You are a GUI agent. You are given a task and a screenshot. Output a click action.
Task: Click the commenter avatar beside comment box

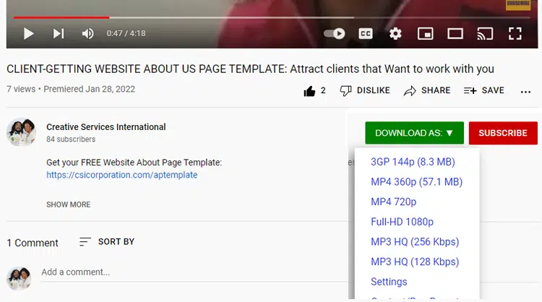19,278
